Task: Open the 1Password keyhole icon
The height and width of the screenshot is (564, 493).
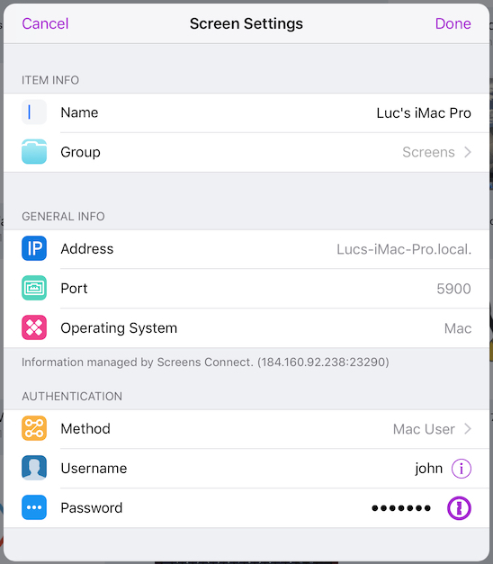Action: pos(459,508)
